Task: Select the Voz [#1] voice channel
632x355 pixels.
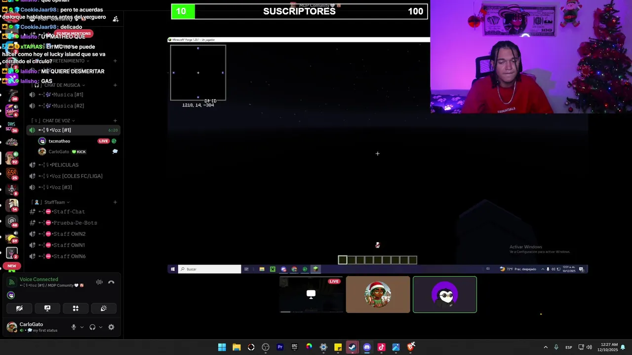Action: [73, 130]
